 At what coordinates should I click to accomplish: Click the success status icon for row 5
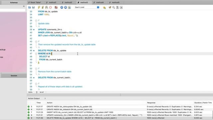coord(29,107)
